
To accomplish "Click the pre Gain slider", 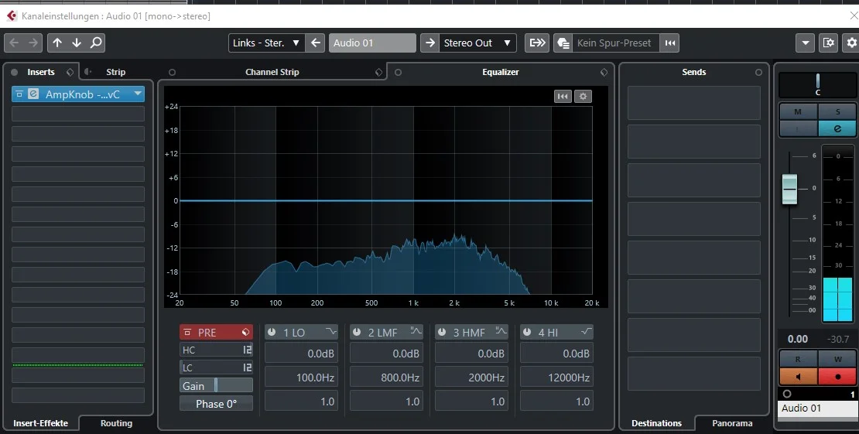I will tap(216, 385).
